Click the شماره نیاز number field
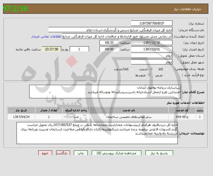Screen dimensions: 213x176 tap(152, 23)
